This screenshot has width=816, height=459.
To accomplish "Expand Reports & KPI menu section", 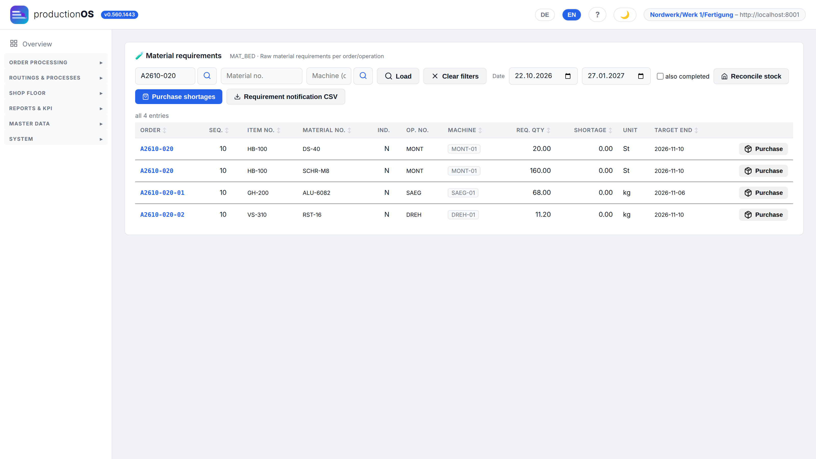I will (56, 108).
